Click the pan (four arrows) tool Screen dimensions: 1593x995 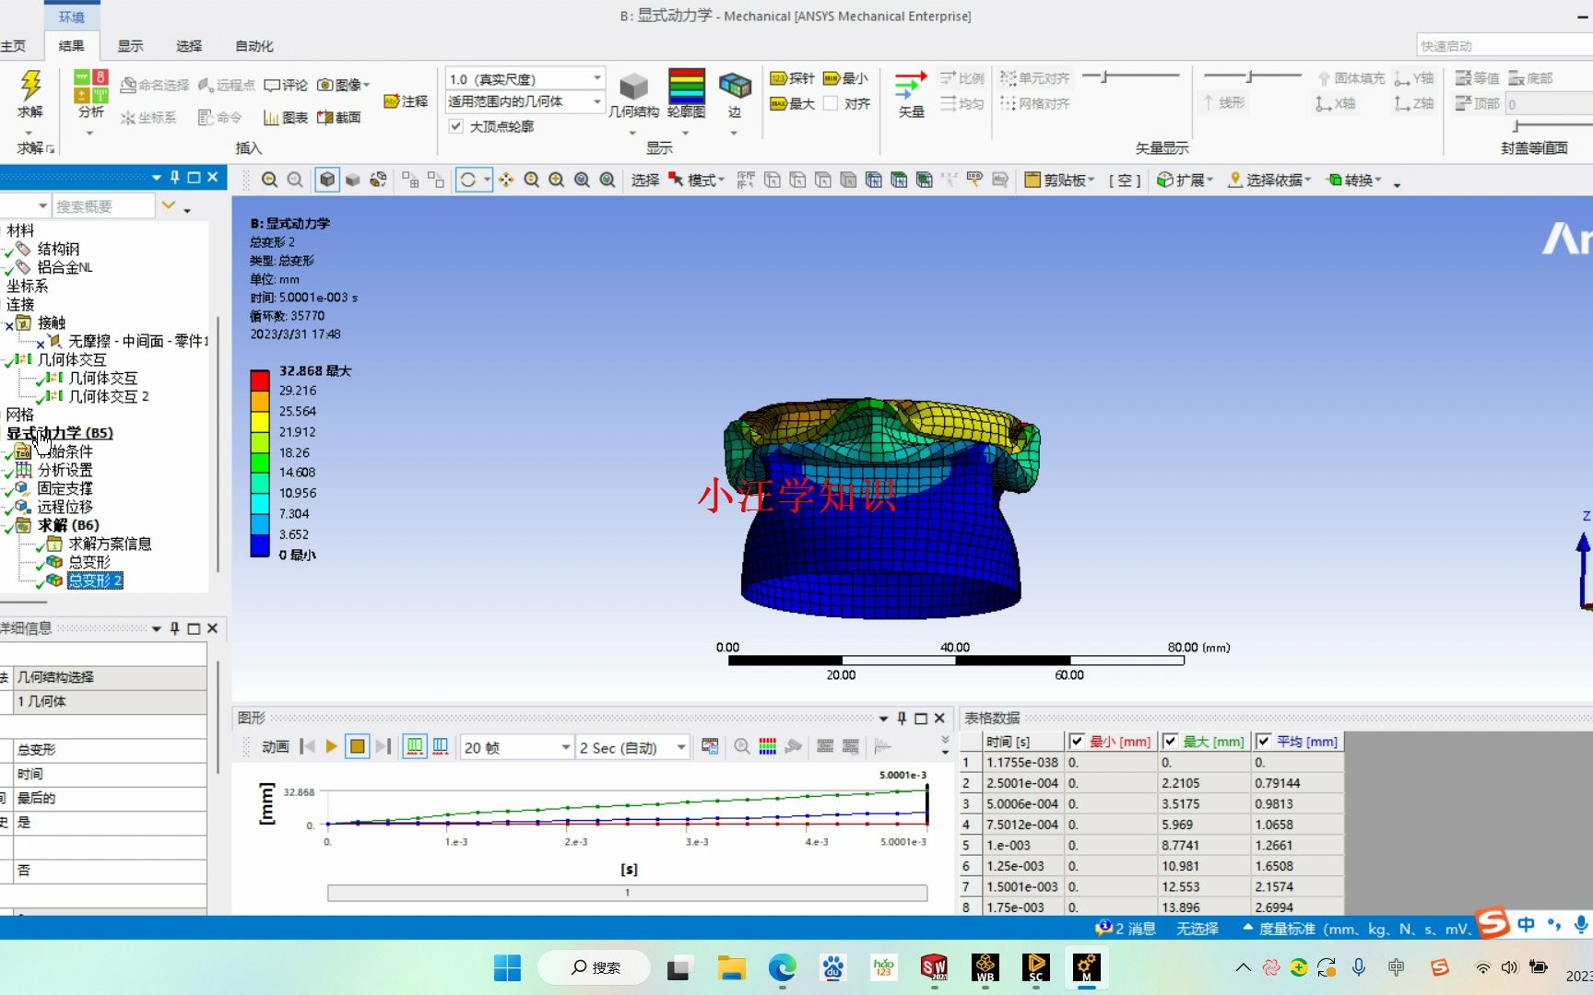tap(506, 180)
